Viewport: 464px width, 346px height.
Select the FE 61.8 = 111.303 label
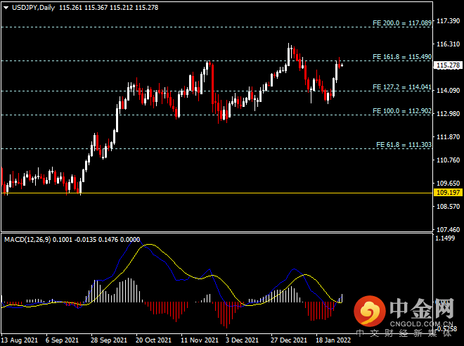(x=404, y=145)
